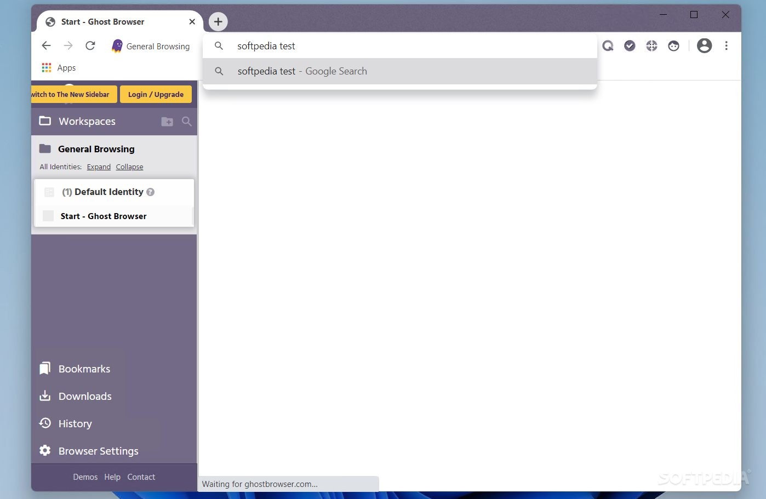Click the globe grid extension icon
This screenshot has height=499, width=766.
point(651,46)
